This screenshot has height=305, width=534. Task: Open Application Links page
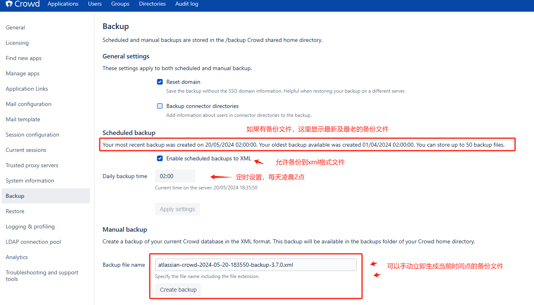tap(27, 89)
